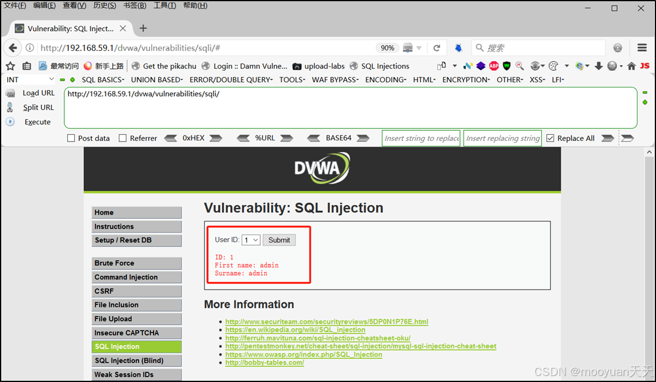Image resolution: width=656 pixels, height=382 pixels.
Task: Open the 历史(S) menu
Action: pos(104,5)
